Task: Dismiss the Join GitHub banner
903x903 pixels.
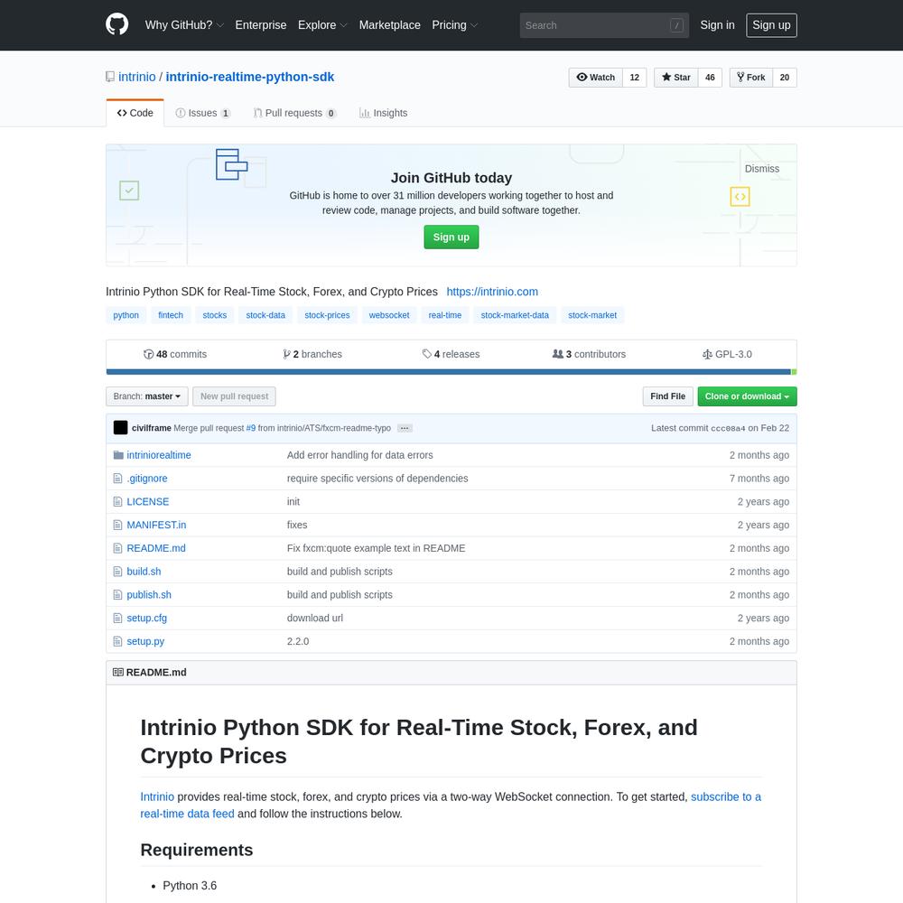Action: tap(762, 169)
